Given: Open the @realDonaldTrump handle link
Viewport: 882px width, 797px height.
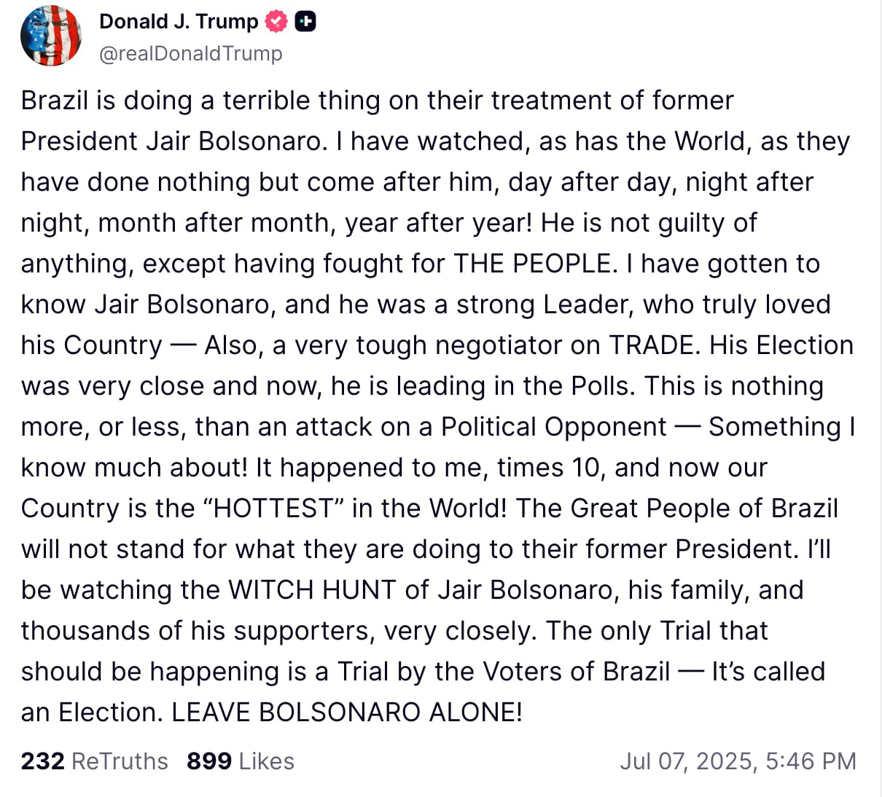Looking at the screenshot, I should point(191,54).
